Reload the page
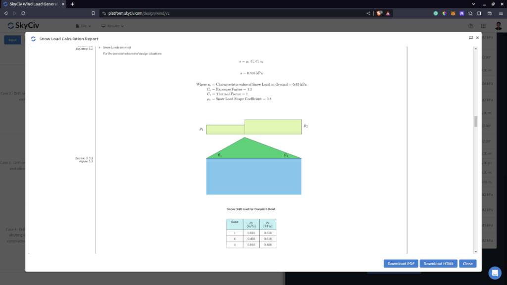 pos(23,13)
